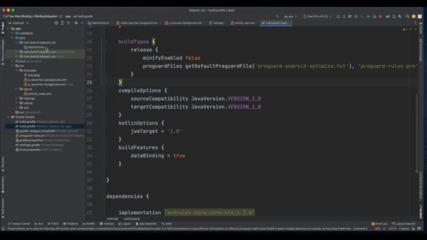Screen dimensions: 427x240
Task: Click the yellow warning indicator in editor
Action: [405, 29]
